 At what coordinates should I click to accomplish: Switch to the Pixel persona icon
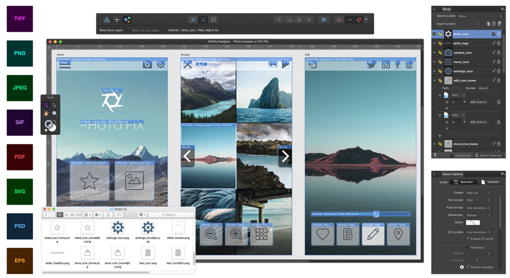tap(117, 20)
